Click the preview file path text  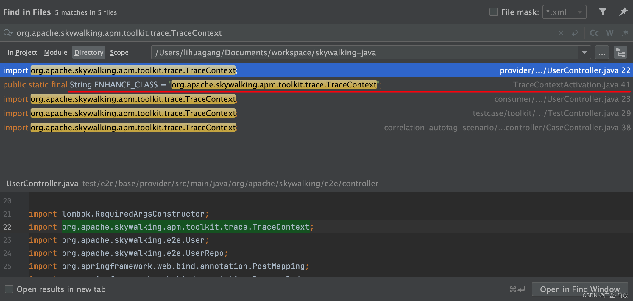[x=230, y=183]
